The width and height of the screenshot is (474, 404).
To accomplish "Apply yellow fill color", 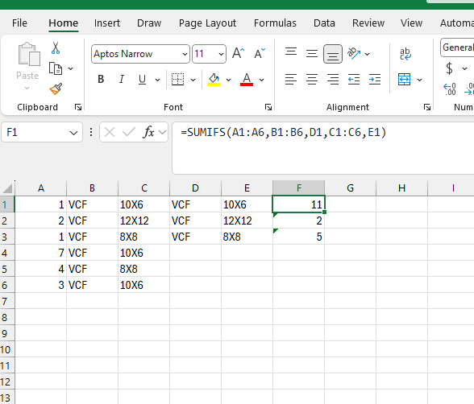I will click(x=214, y=80).
